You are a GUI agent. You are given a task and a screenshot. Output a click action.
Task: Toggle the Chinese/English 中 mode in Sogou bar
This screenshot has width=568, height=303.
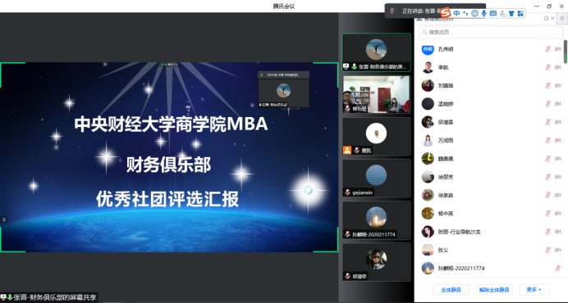click(x=456, y=13)
